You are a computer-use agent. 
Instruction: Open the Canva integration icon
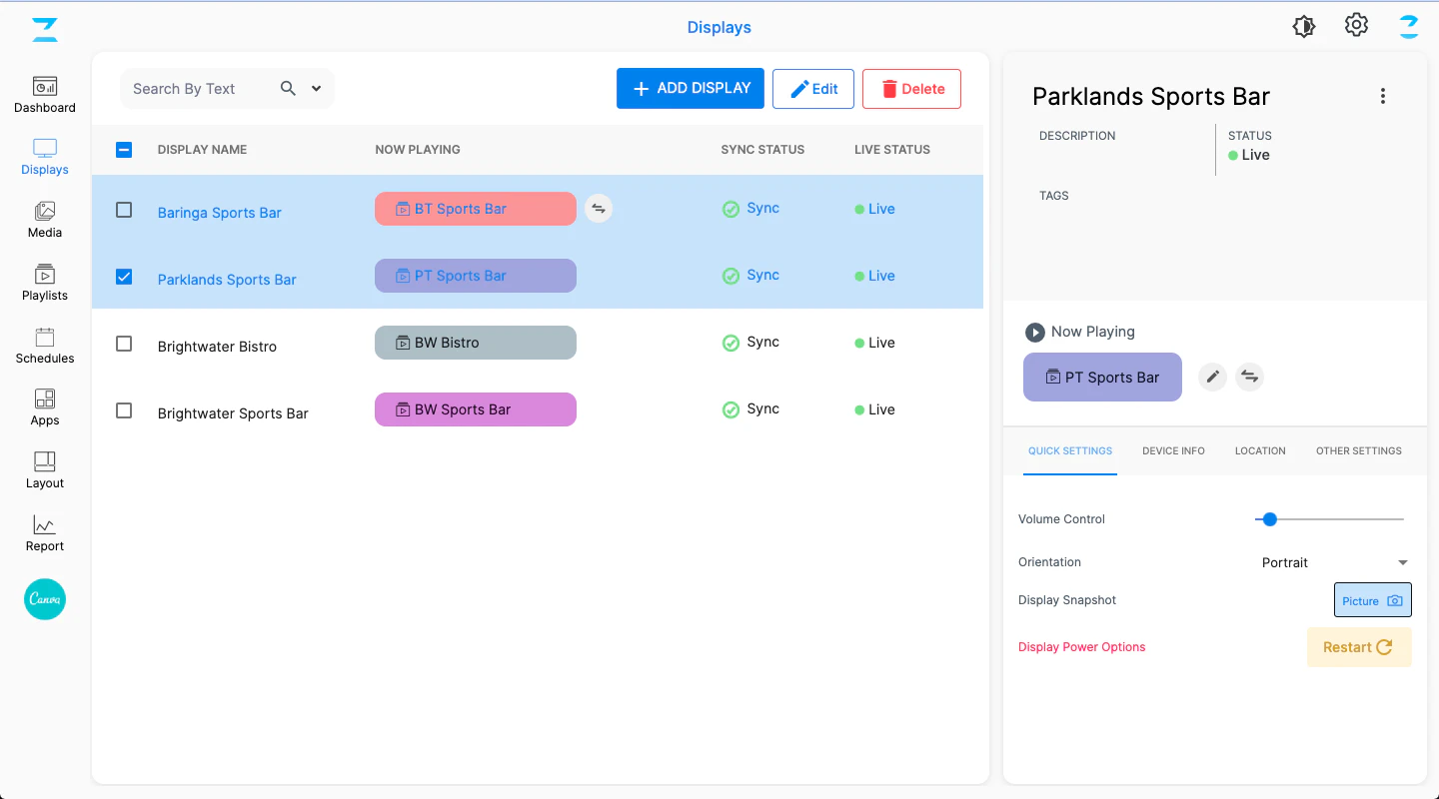(x=45, y=599)
